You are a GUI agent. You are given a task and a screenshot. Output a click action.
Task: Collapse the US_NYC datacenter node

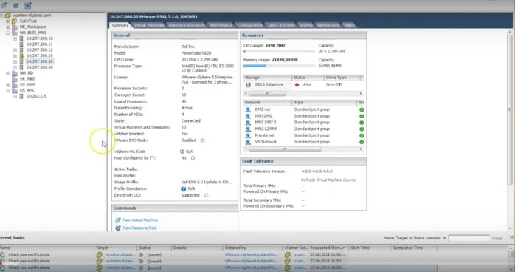(x=8, y=90)
